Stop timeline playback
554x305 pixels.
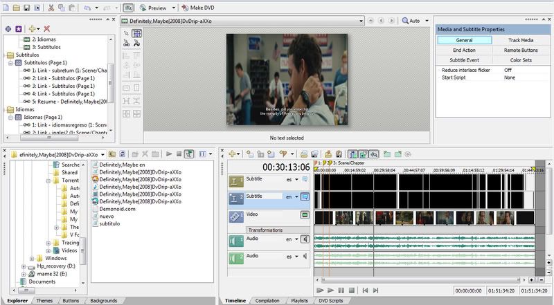[352, 290]
